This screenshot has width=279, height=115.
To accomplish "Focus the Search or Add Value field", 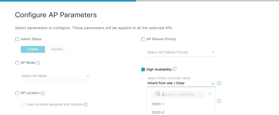I will click(x=183, y=95).
